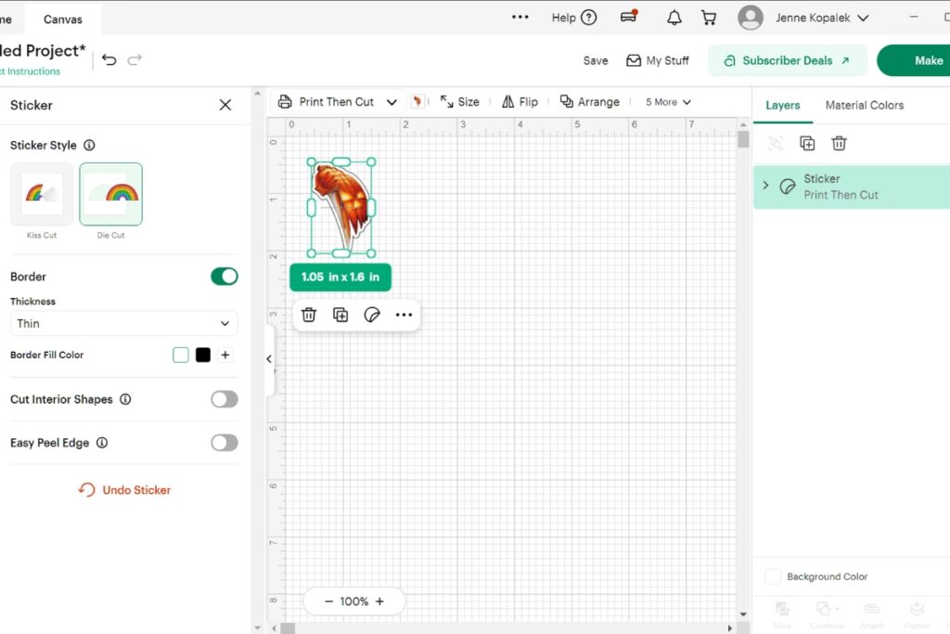Switch to the Canvas tab
Image resolution: width=950 pixels, height=634 pixels.
63,19
